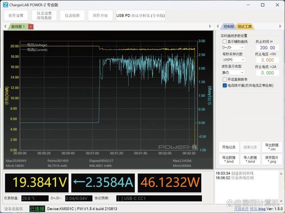
Task: Open USB PD 协议分析仪 (专业版)
Action: [140, 15]
